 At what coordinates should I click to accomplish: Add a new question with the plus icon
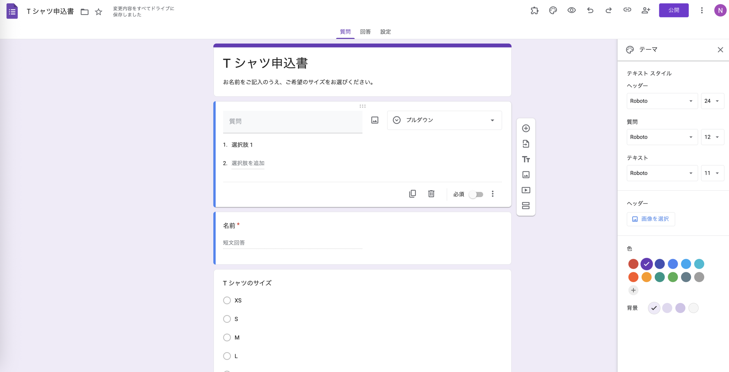526,128
